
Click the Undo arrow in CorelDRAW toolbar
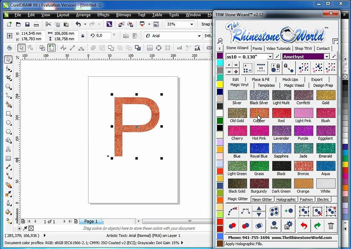pyautogui.click(x=78, y=24)
